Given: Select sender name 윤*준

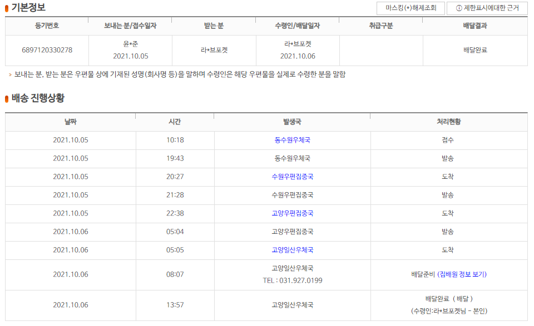Looking at the screenshot, I should (x=130, y=44).
